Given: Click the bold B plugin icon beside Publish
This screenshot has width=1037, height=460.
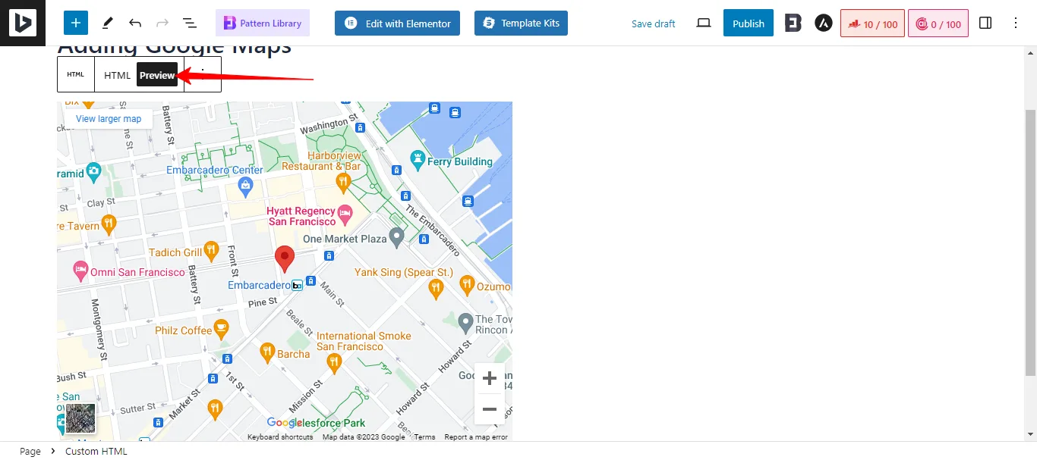Looking at the screenshot, I should point(793,23).
